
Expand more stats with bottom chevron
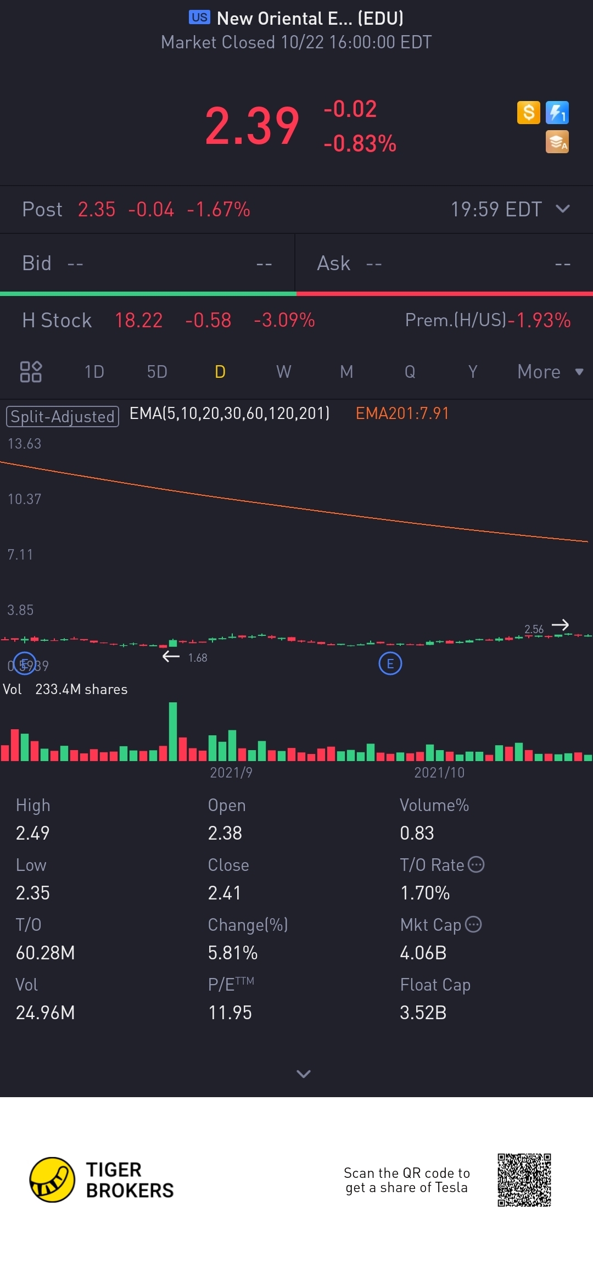click(x=304, y=1073)
